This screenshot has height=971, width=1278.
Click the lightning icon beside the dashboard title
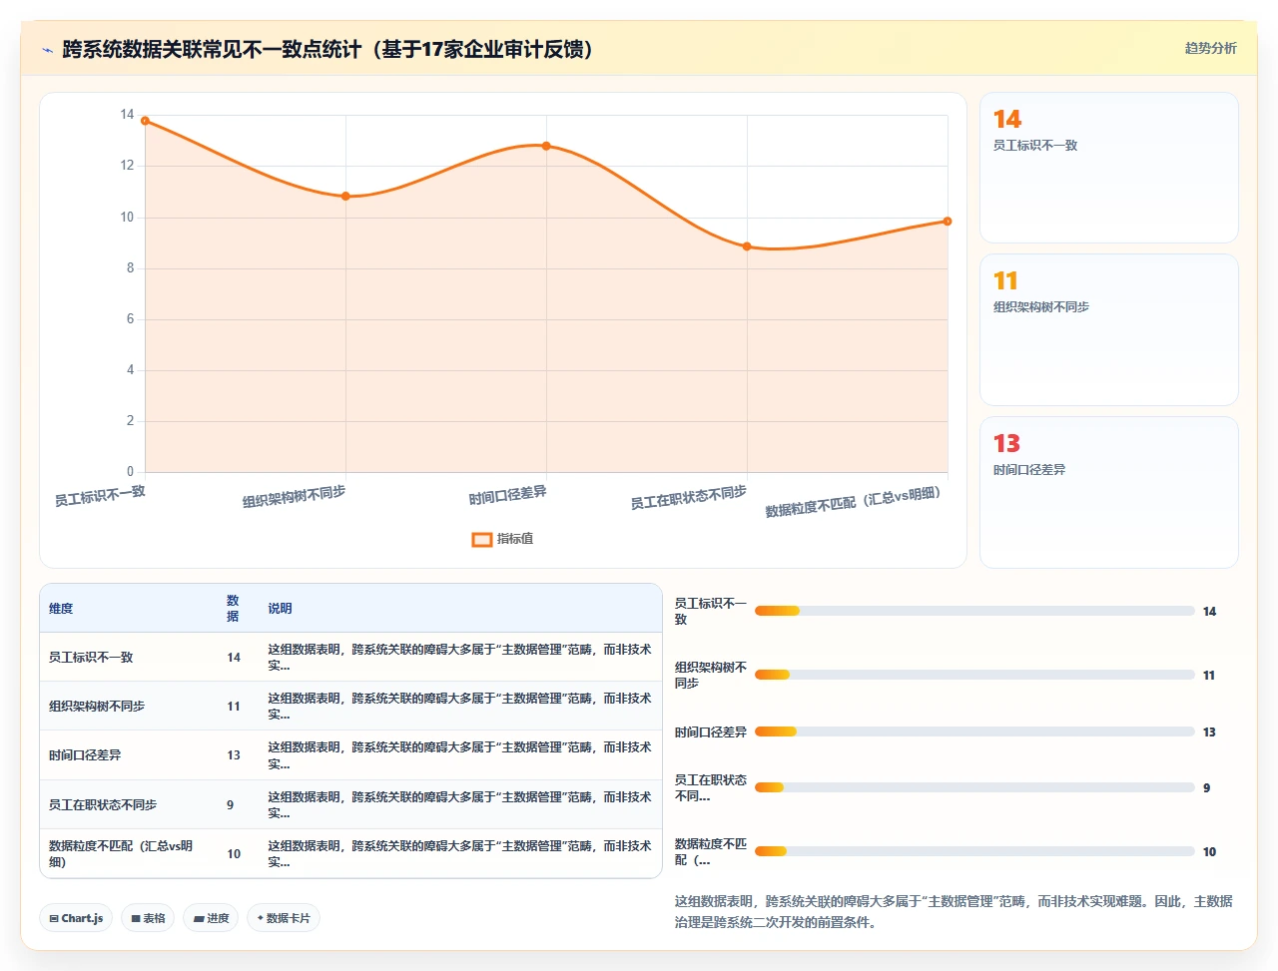point(47,50)
